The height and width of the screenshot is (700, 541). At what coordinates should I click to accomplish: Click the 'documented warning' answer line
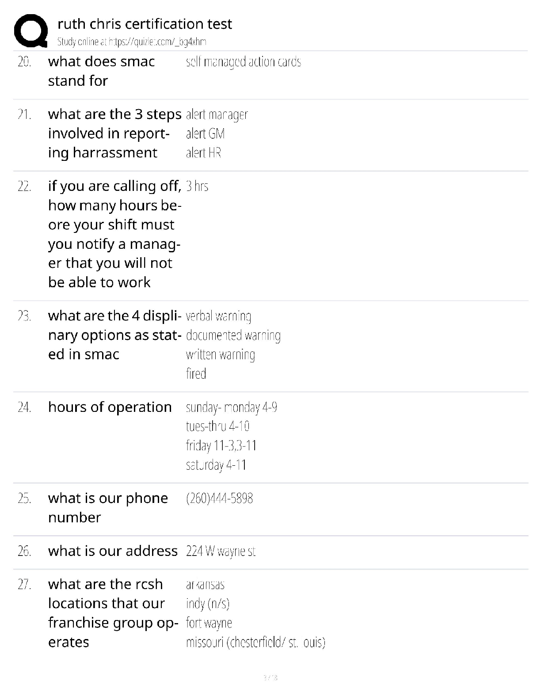233,335
